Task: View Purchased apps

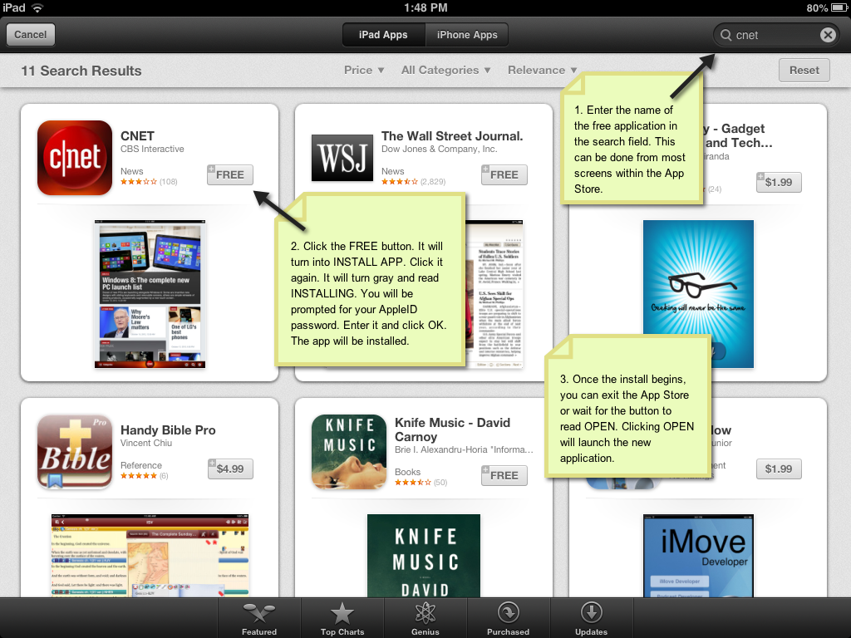Action: tap(508, 620)
